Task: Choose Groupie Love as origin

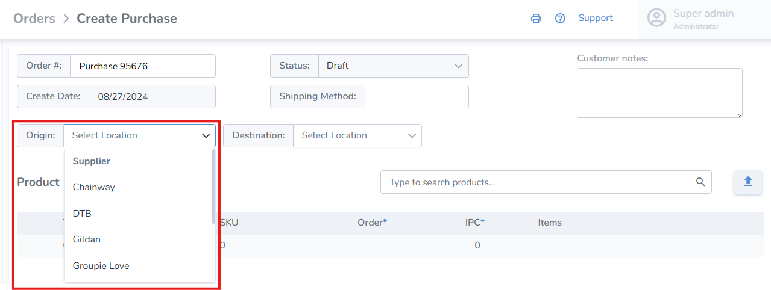Action: [101, 266]
